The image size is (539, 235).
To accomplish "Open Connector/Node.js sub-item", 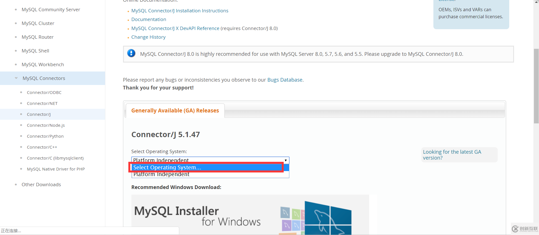I will 46,125.
